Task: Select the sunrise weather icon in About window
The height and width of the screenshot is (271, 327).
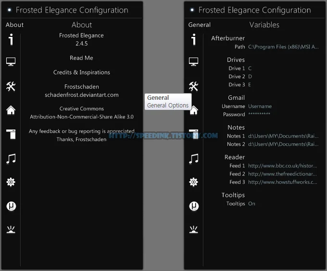Action: tap(11, 230)
